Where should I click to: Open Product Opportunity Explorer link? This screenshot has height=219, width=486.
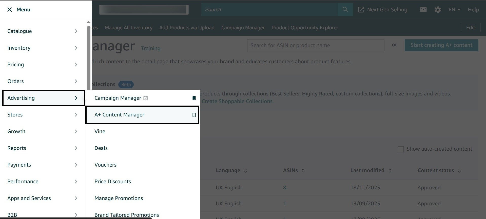click(x=305, y=28)
